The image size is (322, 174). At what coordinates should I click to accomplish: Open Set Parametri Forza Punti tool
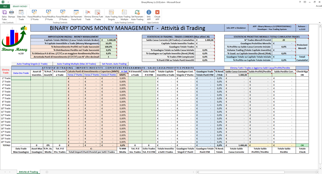[76, 15]
